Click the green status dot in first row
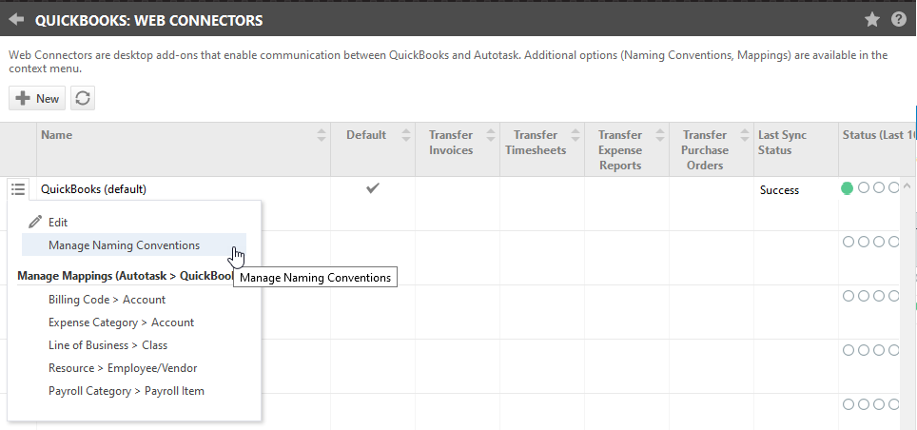 tap(847, 188)
